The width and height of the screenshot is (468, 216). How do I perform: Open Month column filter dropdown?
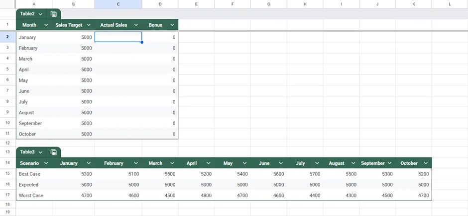(x=46, y=25)
